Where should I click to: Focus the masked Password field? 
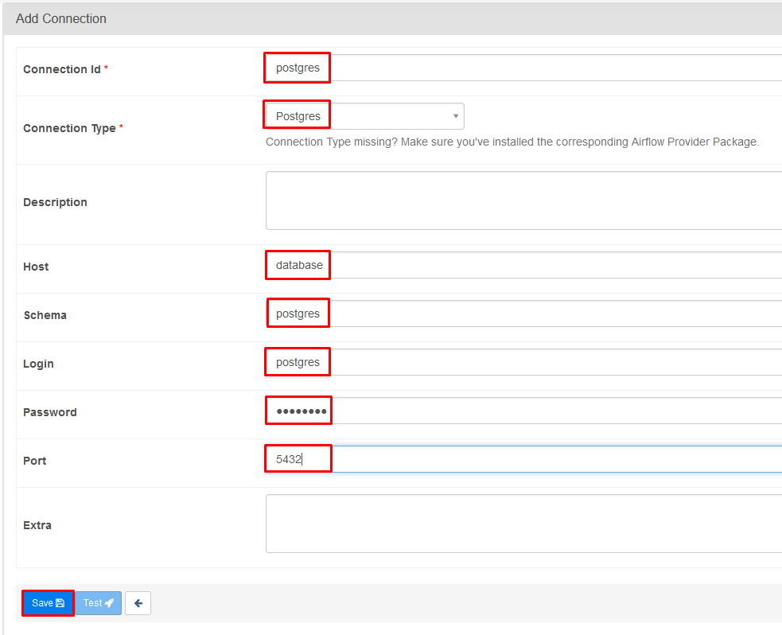pos(298,410)
